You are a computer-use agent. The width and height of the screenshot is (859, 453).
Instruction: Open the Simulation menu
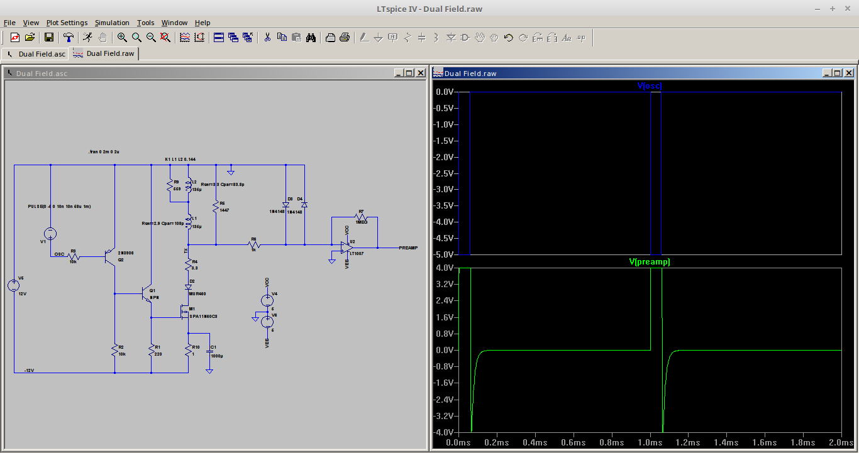coord(112,23)
